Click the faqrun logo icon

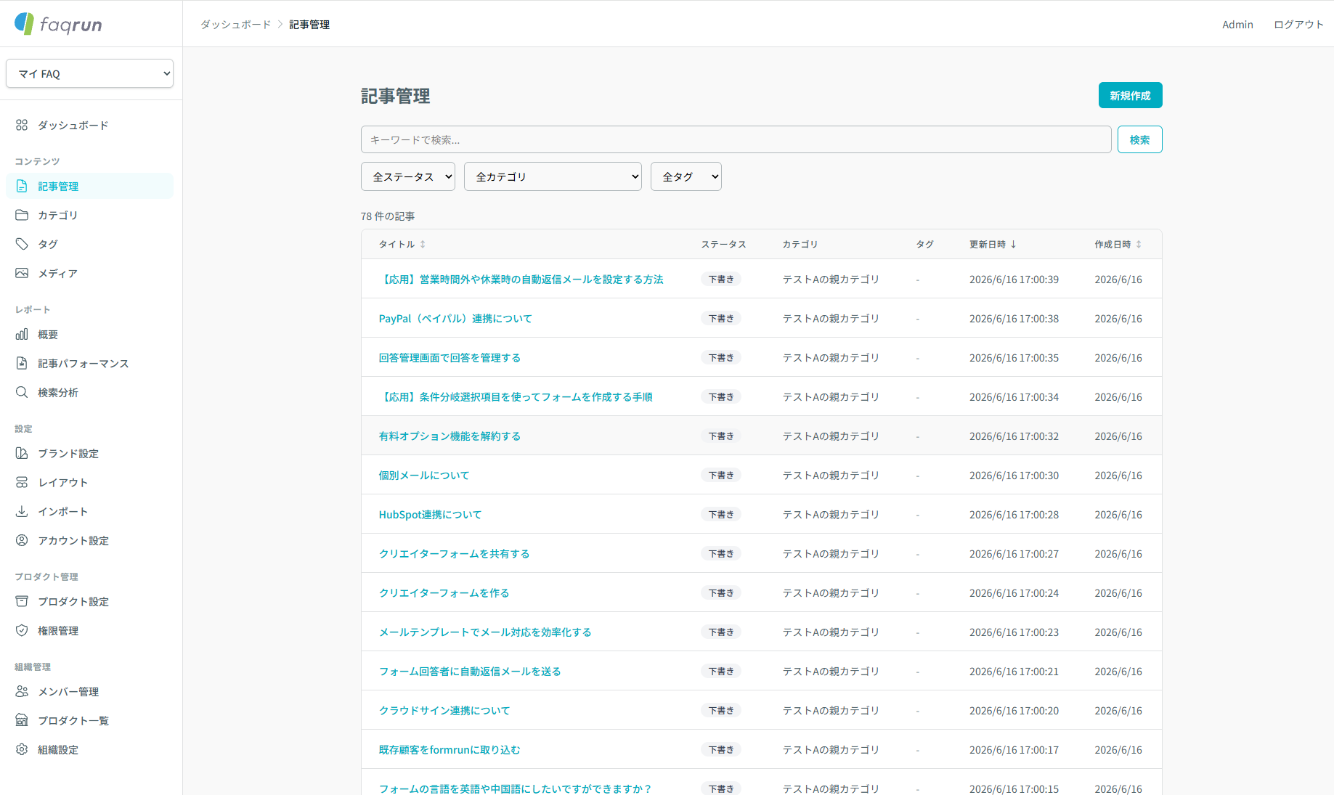pos(24,23)
